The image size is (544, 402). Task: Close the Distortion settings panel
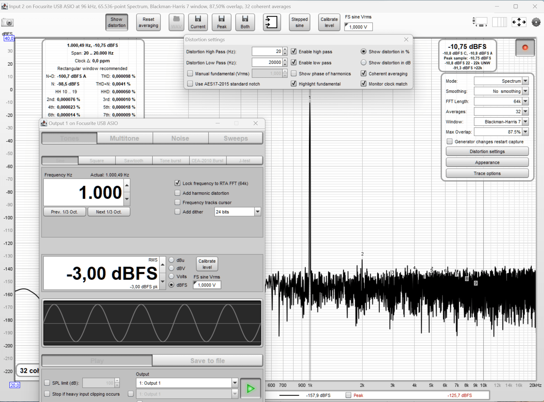pyautogui.click(x=406, y=40)
